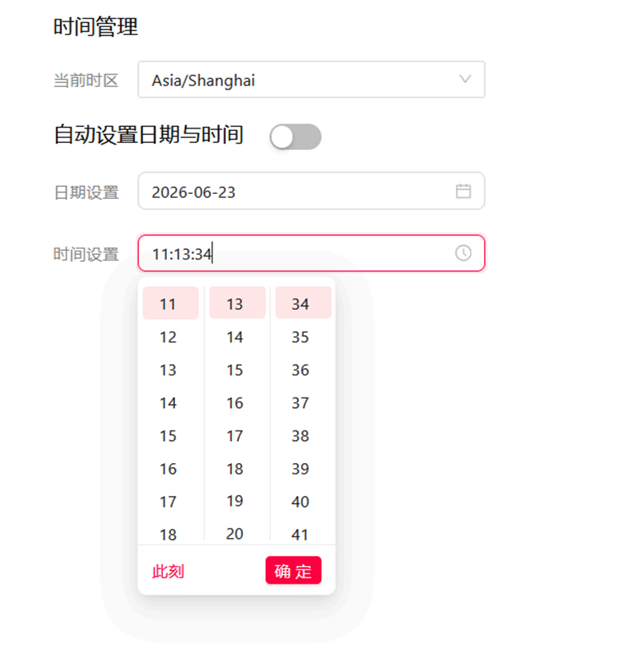Click the time input showing 11:13:34
The height and width of the screenshot is (654, 639).
(312, 253)
